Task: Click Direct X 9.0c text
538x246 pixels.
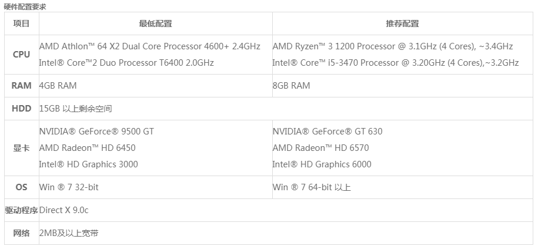Action: point(64,210)
